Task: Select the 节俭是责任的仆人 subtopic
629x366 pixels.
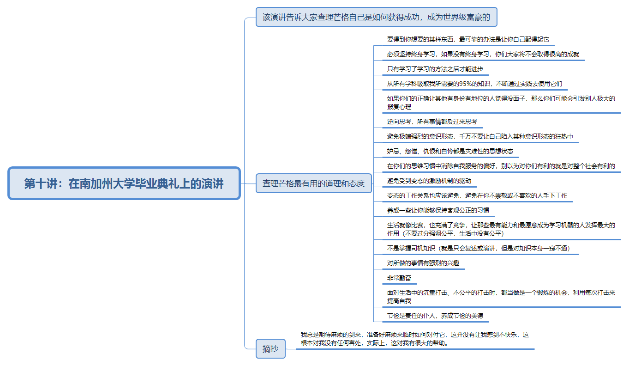Action: (x=435, y=316)
